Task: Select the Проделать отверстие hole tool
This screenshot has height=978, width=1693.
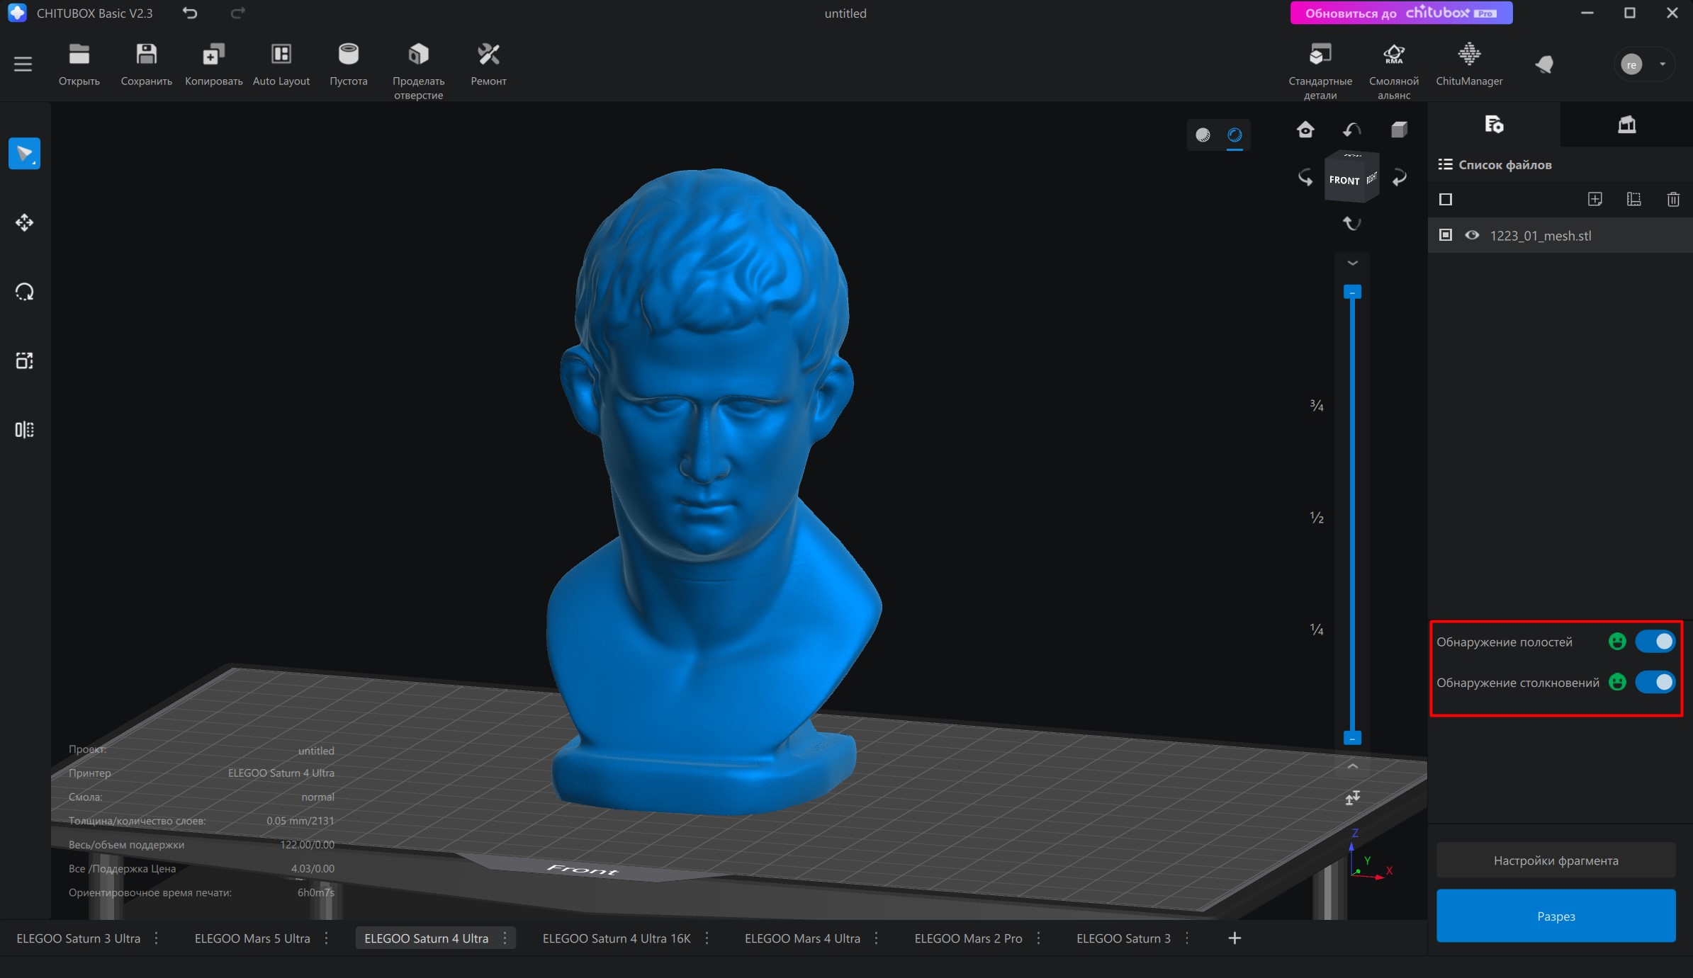Action: 418,55
